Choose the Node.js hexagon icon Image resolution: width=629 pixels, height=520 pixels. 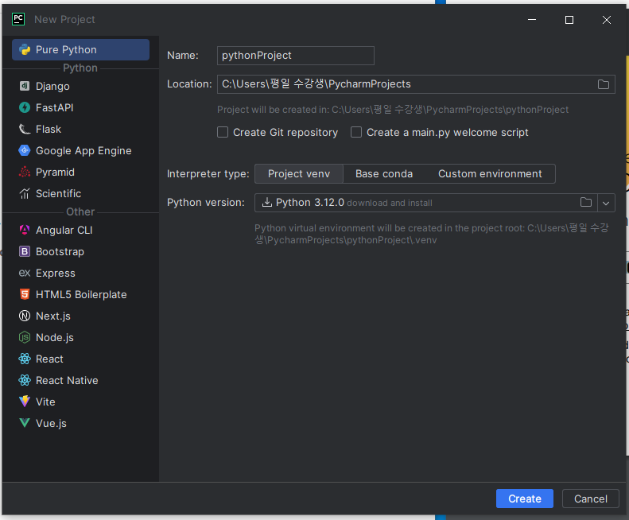pyautogui.click(x=25, y=337)
